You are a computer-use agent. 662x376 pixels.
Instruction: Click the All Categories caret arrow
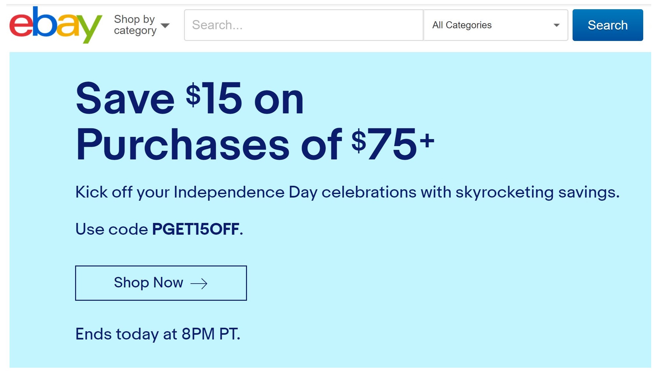556,25
